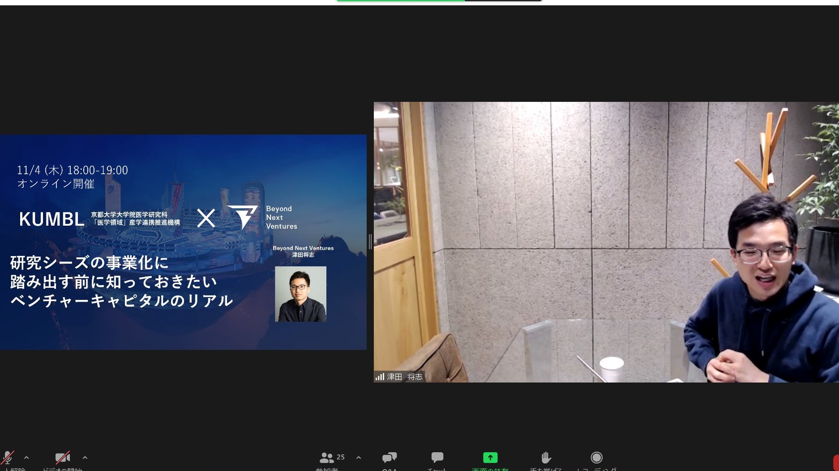
Task: Click the signal strength icon next to 津田 将志
Action: tap(380, 377)
